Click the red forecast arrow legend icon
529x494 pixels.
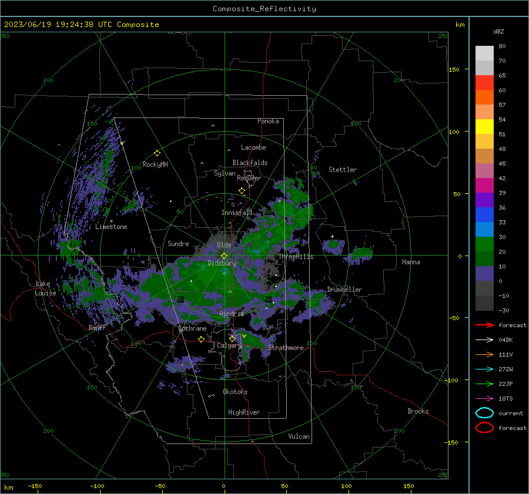pos(484,325)
